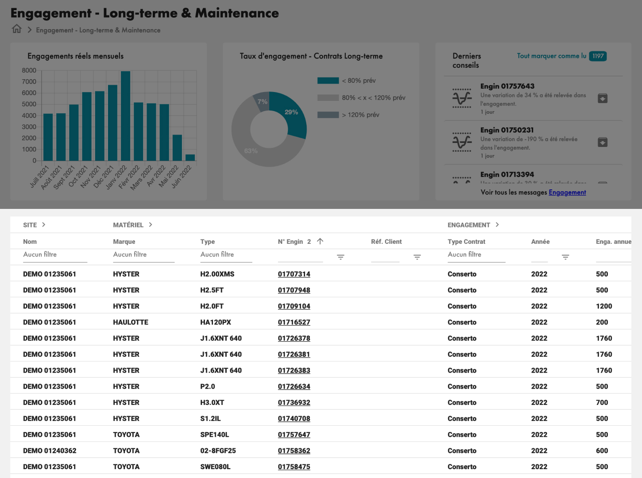Open variation icon for Engin 01750231
This screenshot has height=478, width=642.
tap(462, 142)
